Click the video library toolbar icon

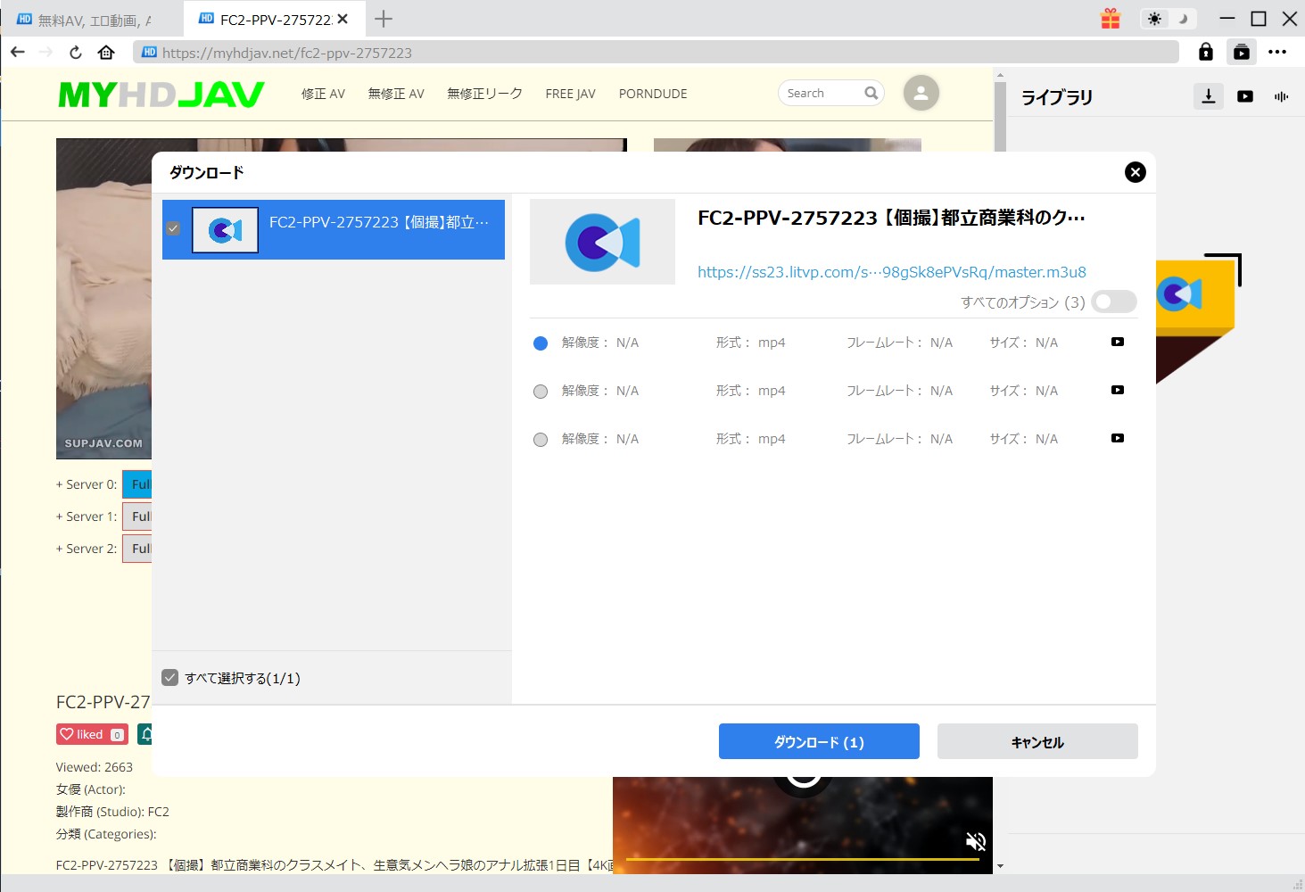pos(1242,52)
